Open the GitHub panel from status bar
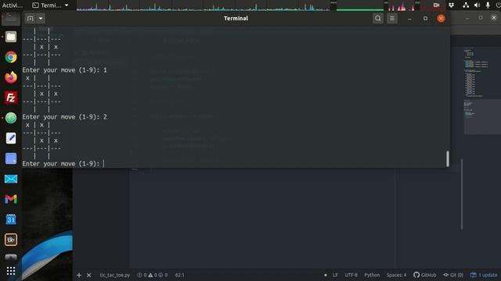The height and width of the screenshot is (281, 501). pos(424,275)
